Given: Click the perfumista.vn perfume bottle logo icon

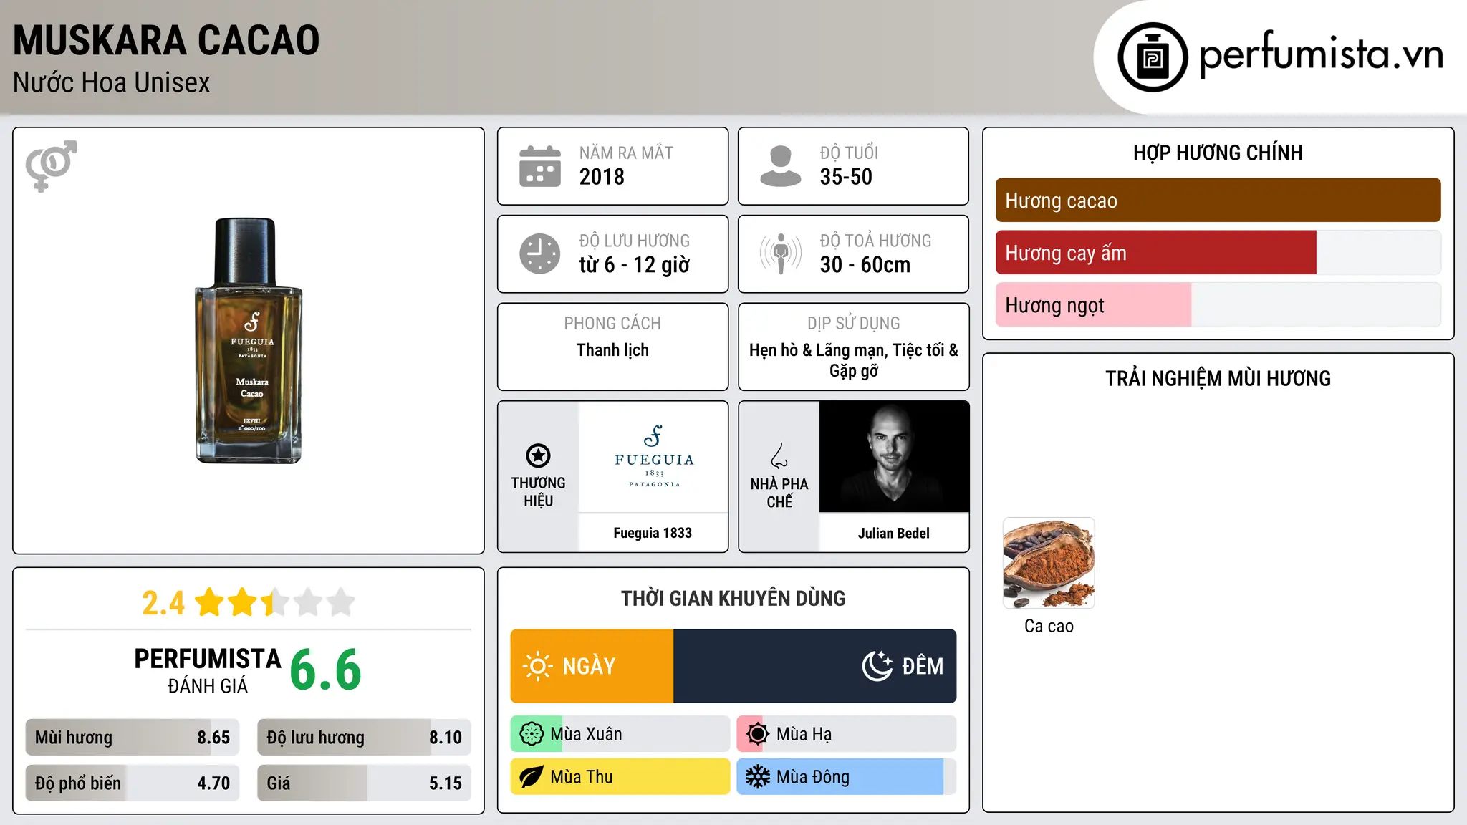Looking at the screenshot, I should [1153, 57].
